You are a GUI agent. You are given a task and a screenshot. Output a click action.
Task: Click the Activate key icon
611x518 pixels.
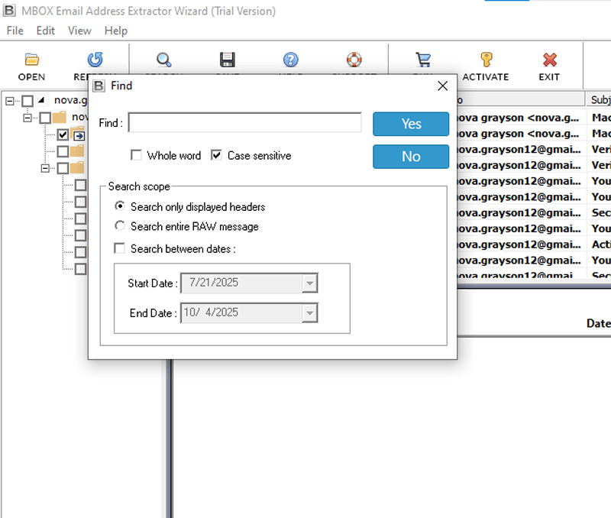pos(486,60)
